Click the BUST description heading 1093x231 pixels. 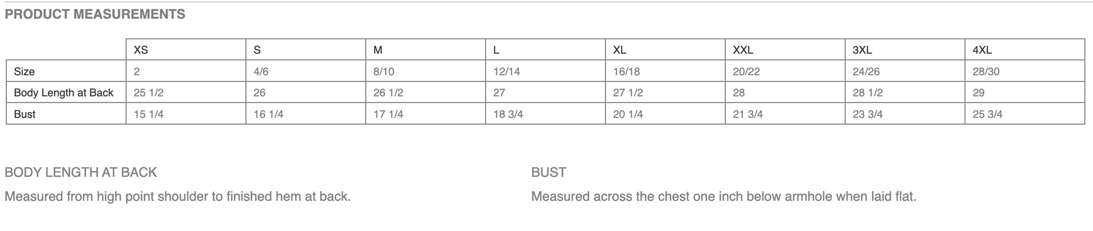coord(549,172)
